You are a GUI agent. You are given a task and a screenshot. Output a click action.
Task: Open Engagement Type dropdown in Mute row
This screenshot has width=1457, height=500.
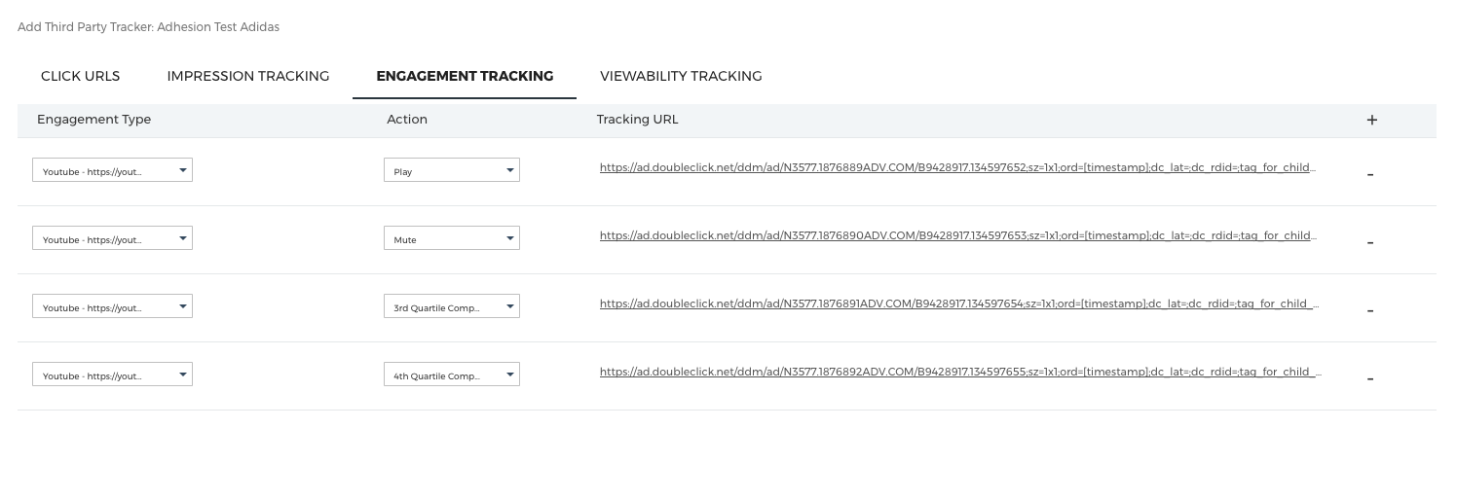[112, 238]
